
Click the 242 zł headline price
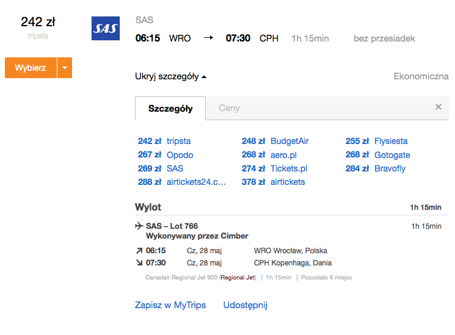pyautogui.click(x=38, y=22)
